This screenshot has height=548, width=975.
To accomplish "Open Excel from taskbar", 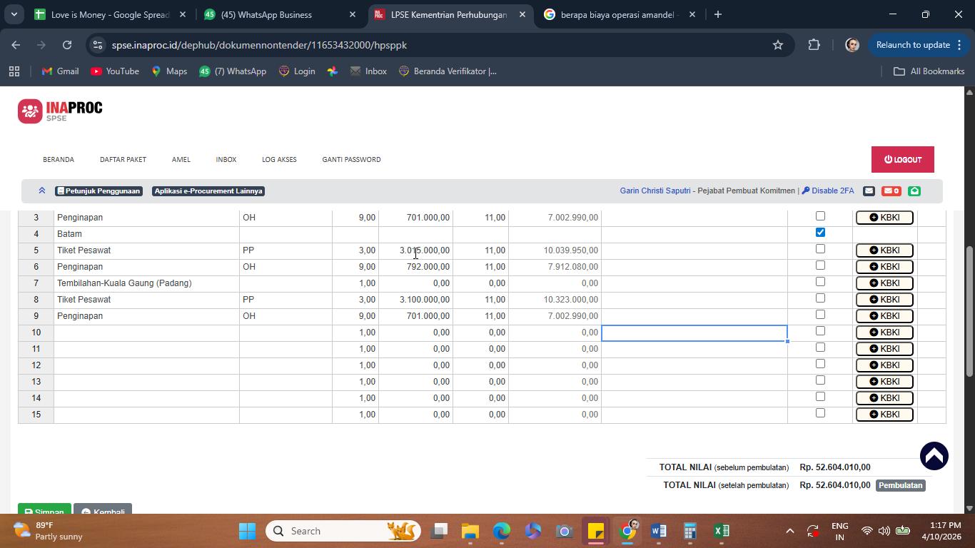I will click(x=722, y=531).
